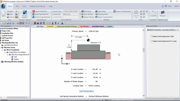Open the Home ribbon tab
Viewport: 180px width, 101px height.
click(10, 6)
